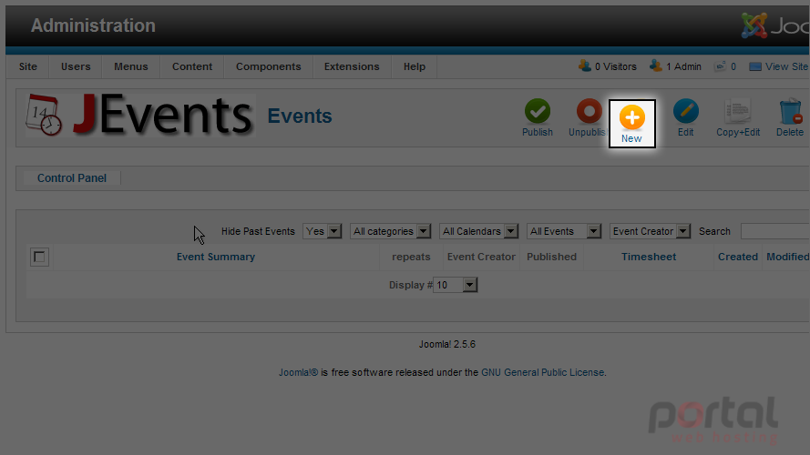810x455 pixels.
Task: Open the Components menu
Action: (268, 66)
